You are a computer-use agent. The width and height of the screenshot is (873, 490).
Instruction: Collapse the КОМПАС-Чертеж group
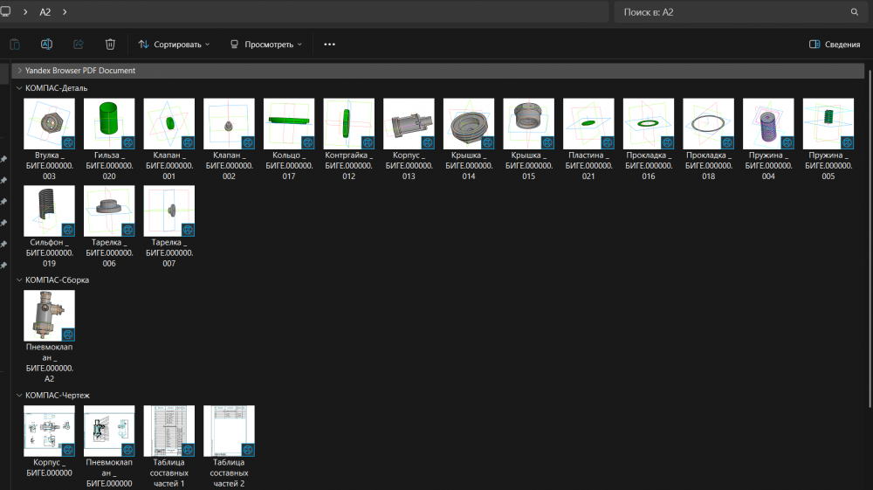click(19, 395)
